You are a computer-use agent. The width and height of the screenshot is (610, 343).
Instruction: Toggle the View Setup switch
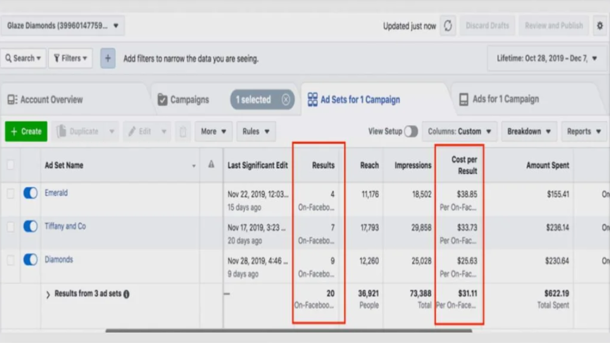point(411,132)
